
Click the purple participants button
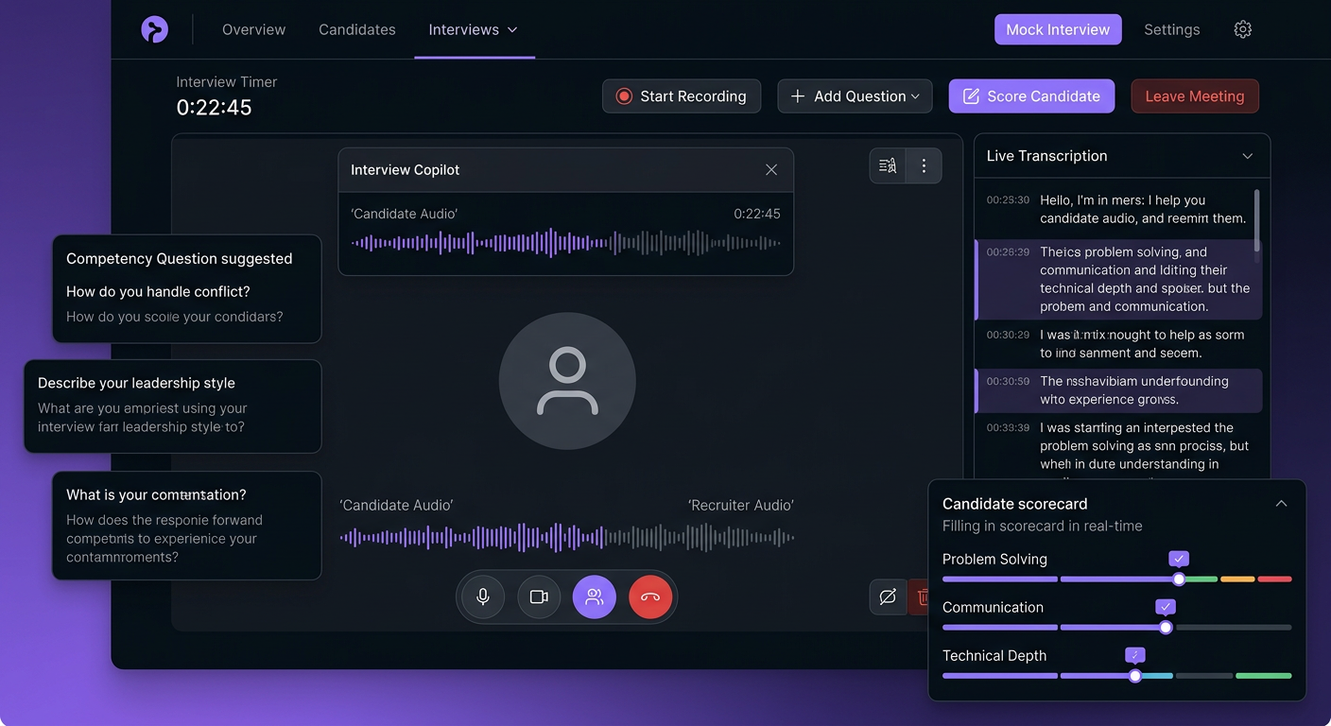click(x=595, y=597)
